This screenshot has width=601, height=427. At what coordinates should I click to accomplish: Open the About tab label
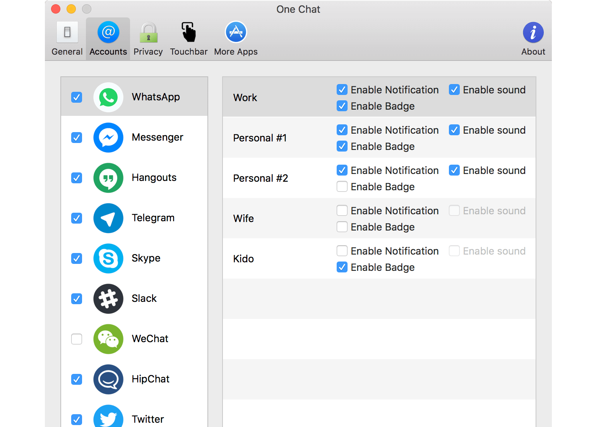point(533,52)
